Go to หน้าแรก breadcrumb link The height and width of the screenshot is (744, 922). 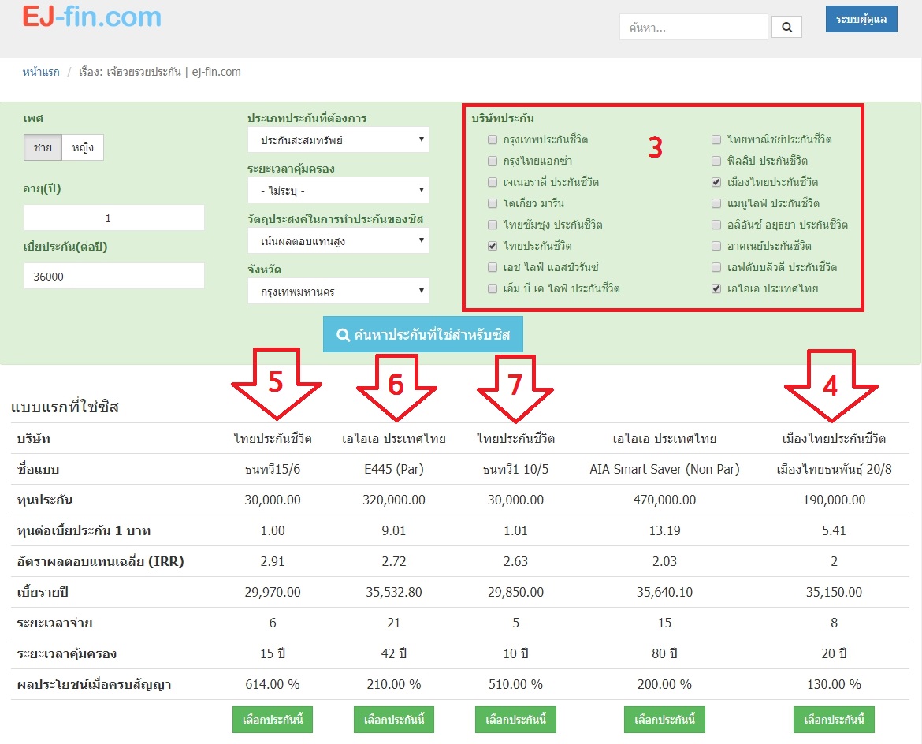pos(41,72)
